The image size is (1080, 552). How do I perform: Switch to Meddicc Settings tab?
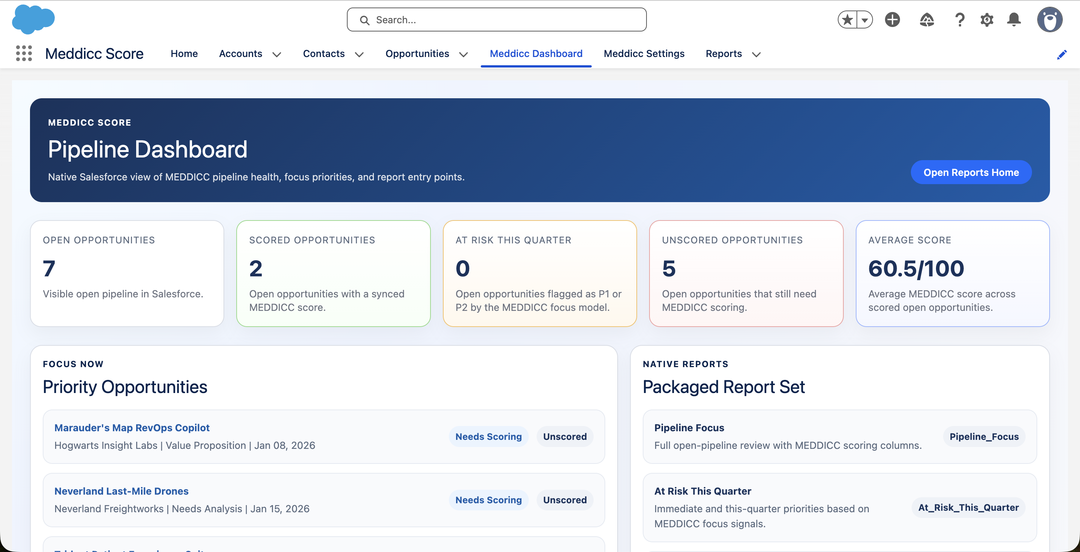644,54
